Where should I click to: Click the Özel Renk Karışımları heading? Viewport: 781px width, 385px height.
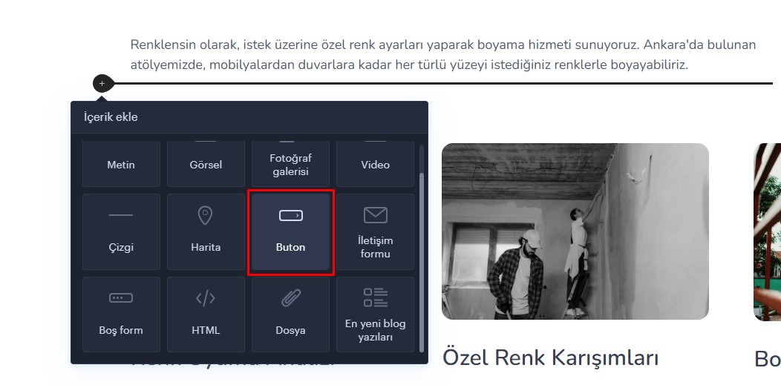[550, 358]
